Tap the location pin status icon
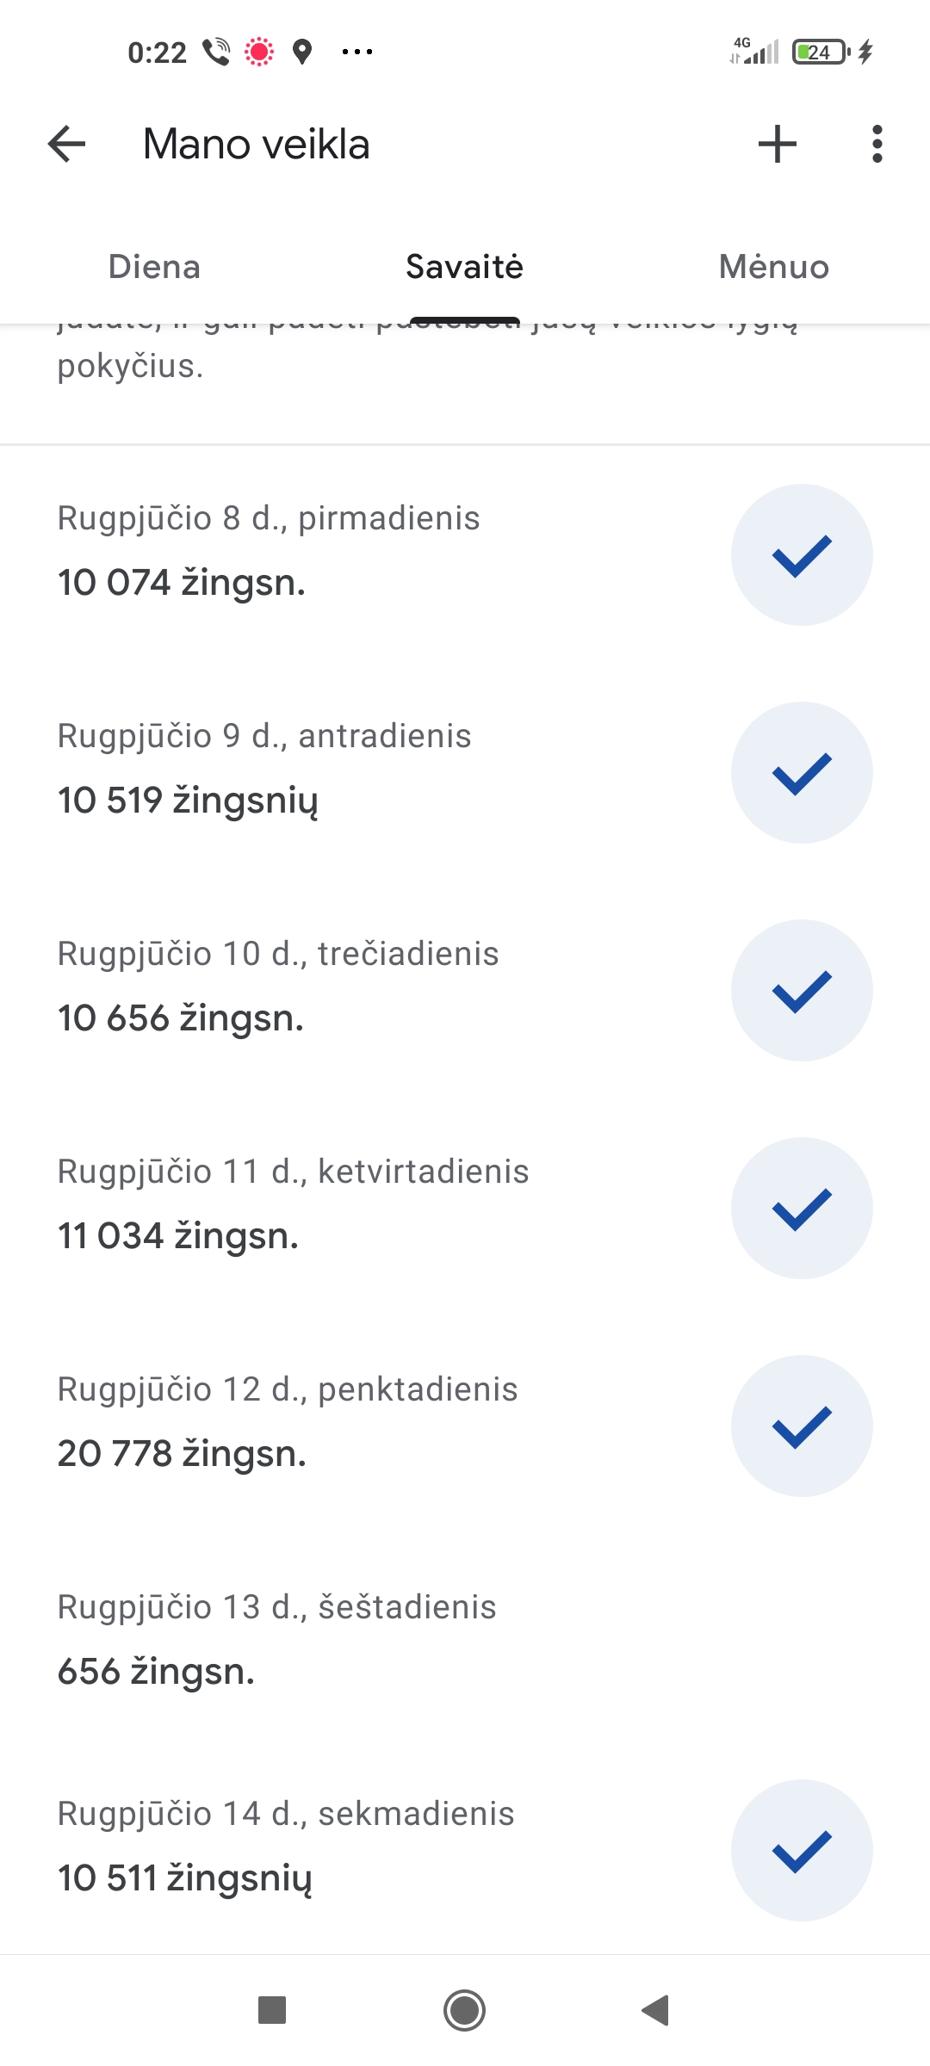 301,52
